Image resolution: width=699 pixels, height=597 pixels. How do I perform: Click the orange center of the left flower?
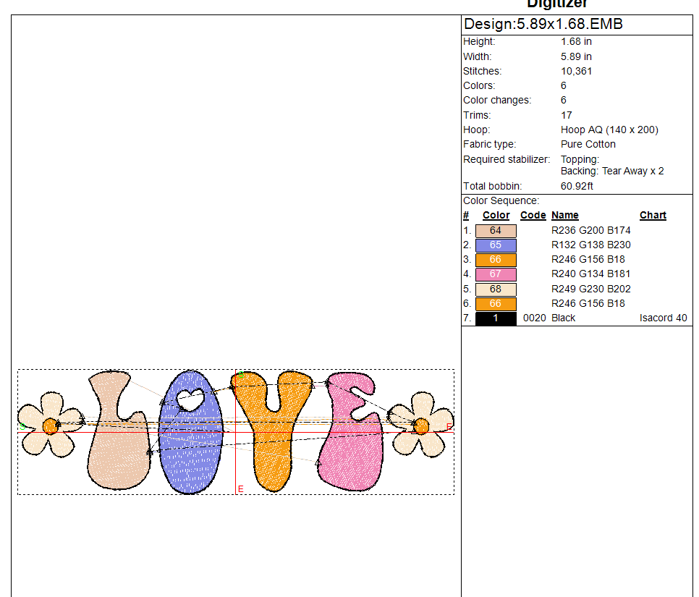[50, 425]
